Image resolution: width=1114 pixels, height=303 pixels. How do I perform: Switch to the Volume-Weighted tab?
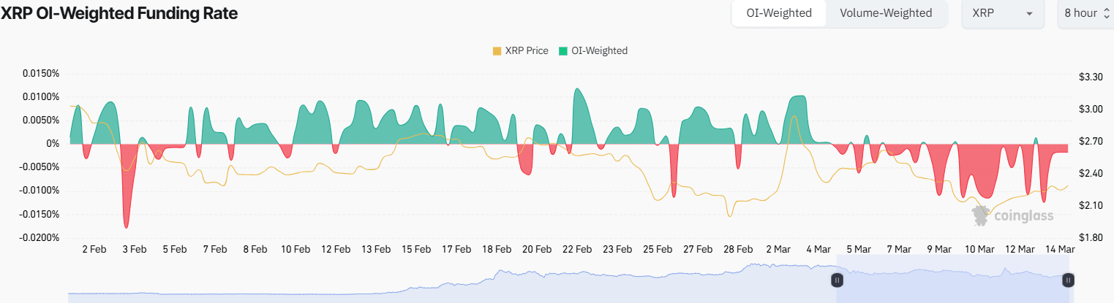click(x=886, y=13)
